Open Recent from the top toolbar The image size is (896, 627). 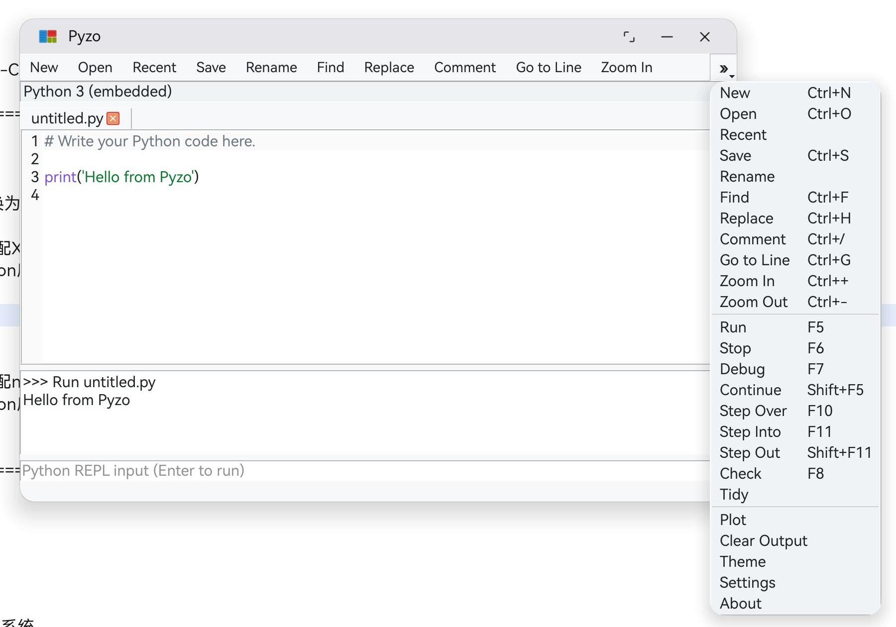coord(154,67)
